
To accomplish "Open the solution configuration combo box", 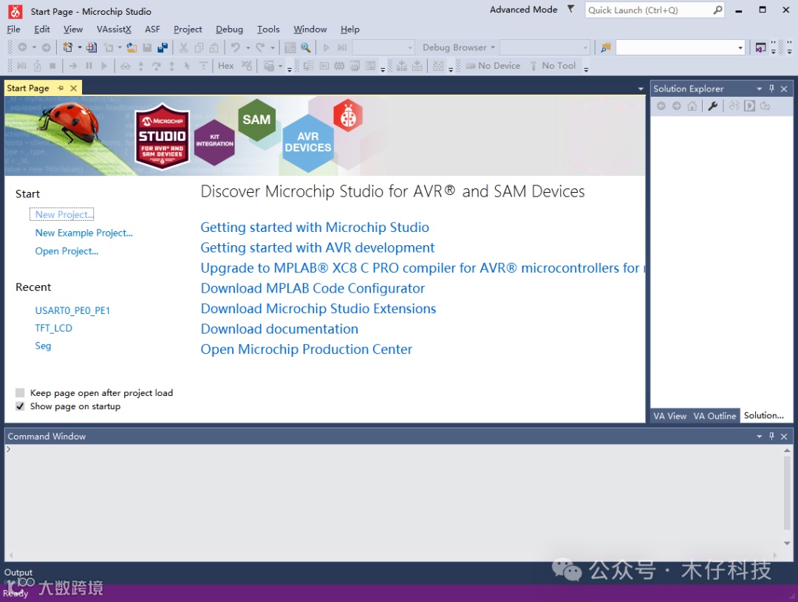I will pos(383,47).
